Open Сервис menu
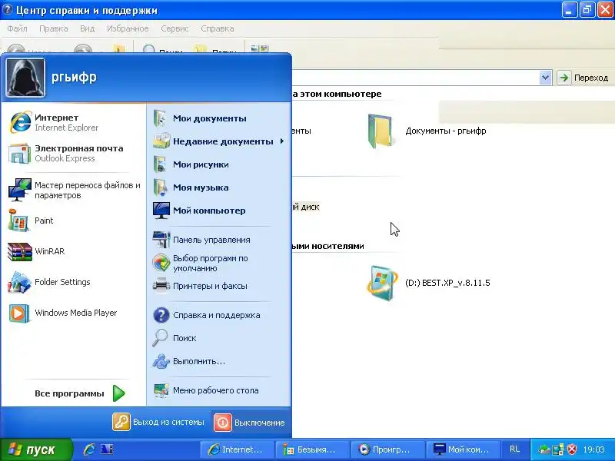Screen dimensions: 615x461 [175, 28]
